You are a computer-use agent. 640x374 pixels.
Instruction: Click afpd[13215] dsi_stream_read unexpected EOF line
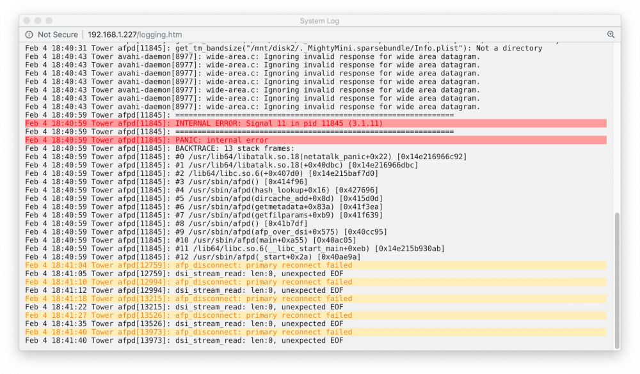184,307
